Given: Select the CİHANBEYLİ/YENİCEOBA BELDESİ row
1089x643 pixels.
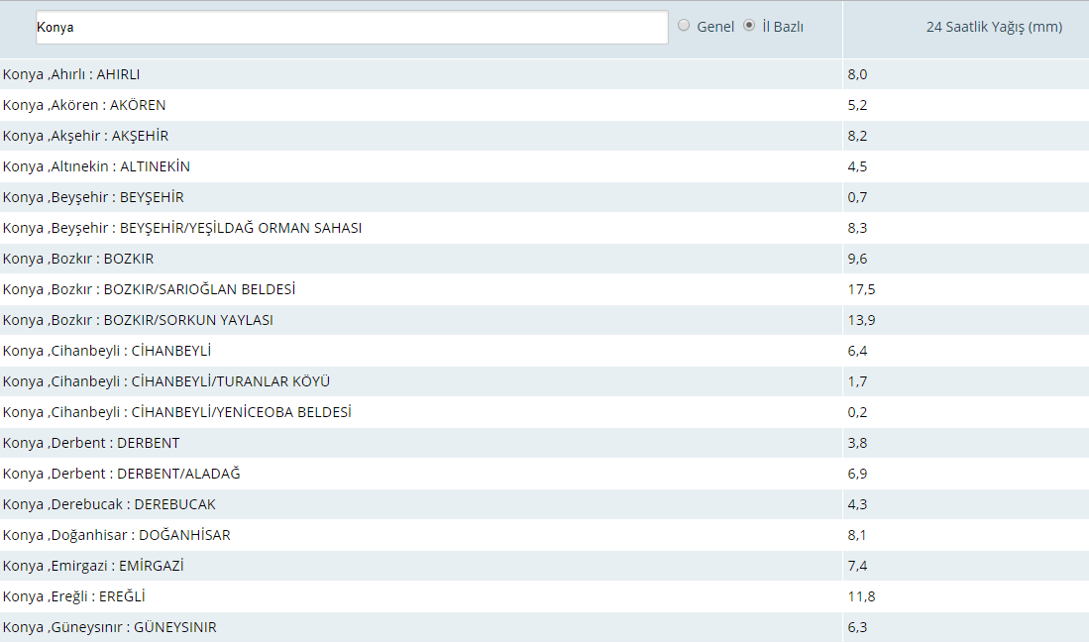Looking at the screenshot, I should (x=545, y=412).
